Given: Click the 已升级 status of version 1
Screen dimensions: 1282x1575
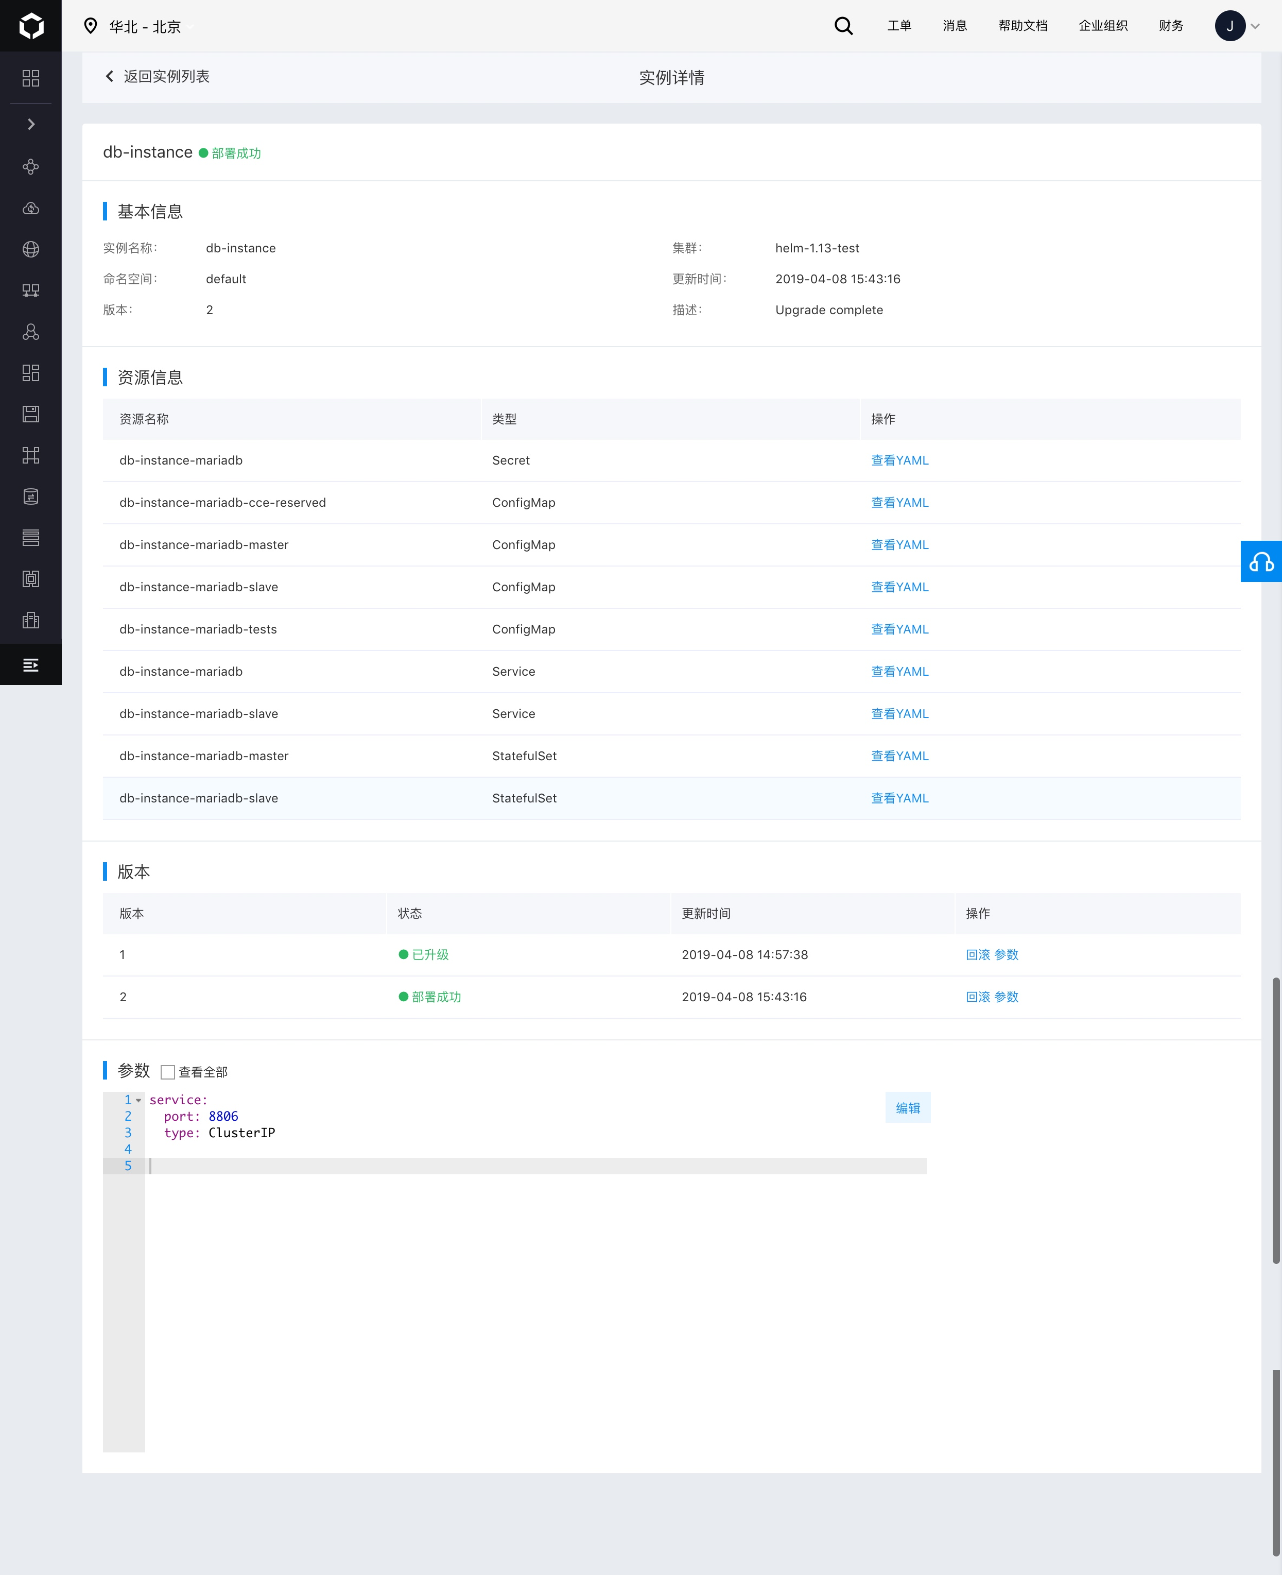Looking at the screenshot, I should (x=424, y=954).
